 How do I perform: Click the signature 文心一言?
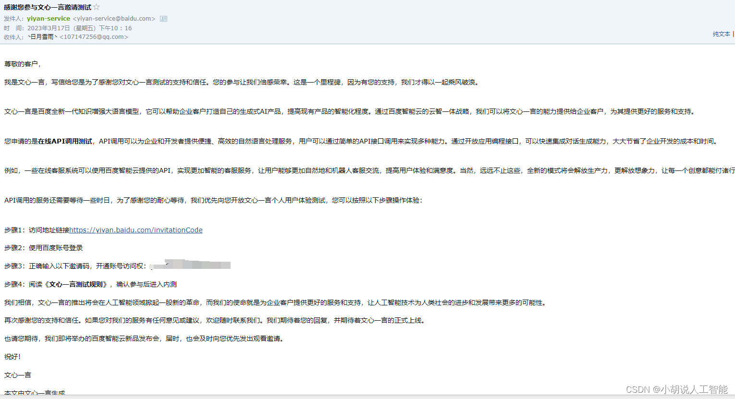click(18, 375)
